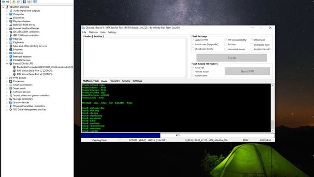Click the Print queues printer icon
314x177 pixels.
tap(11, 78)
